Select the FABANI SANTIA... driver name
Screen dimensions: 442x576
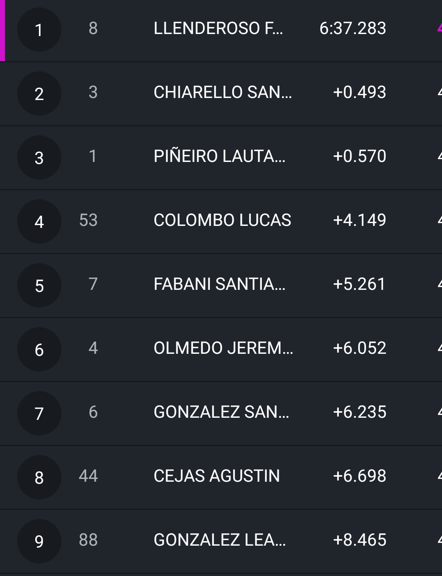[219, 284]
